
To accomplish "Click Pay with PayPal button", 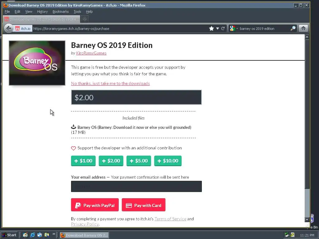I will coord(95,205).
